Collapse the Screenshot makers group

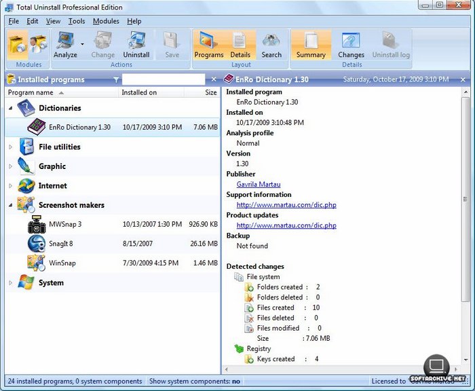[x=11, y=205]
